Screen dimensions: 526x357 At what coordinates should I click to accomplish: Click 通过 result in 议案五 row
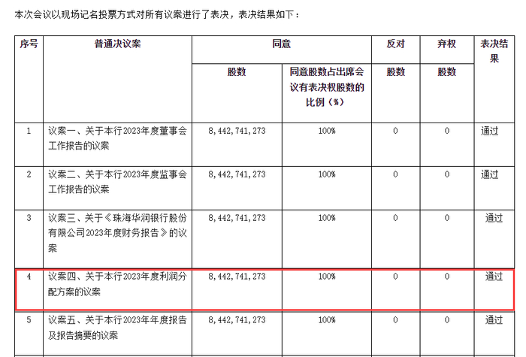coord(494,320)
